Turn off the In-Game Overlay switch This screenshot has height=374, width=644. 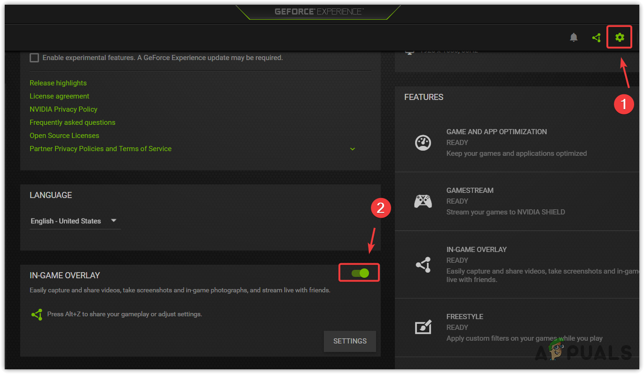point(360,273)
